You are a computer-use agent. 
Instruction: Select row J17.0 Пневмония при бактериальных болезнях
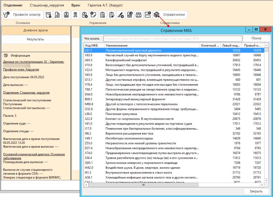[174, 129]
